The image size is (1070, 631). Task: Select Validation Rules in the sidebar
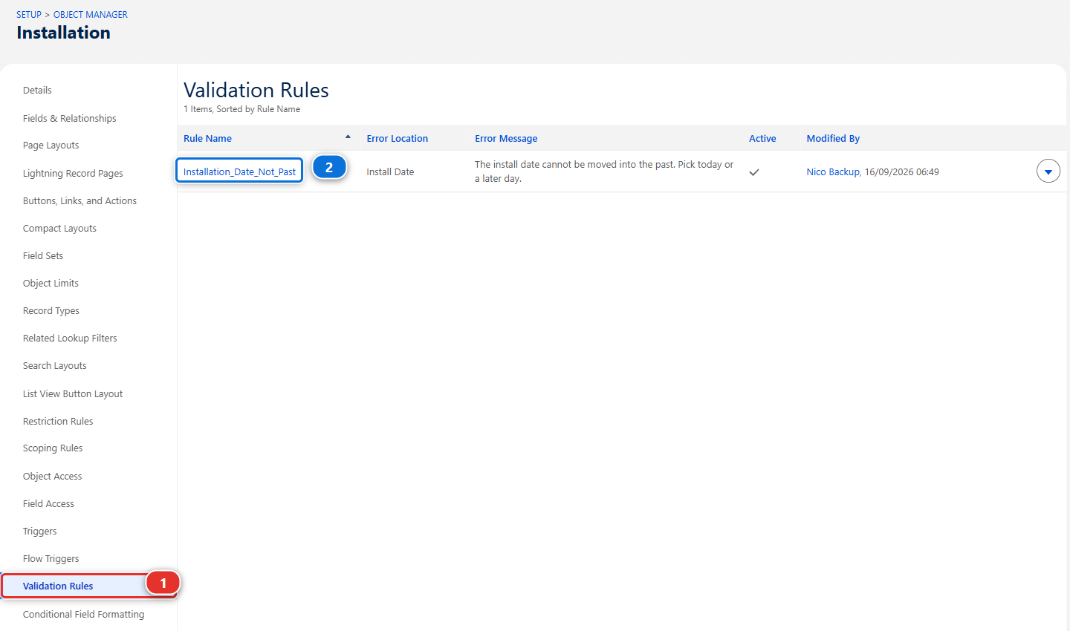(58, 586)
